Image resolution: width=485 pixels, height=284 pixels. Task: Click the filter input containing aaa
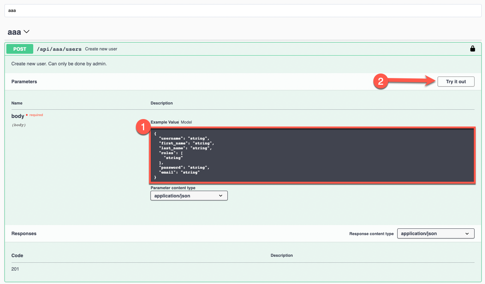[243, 10]
